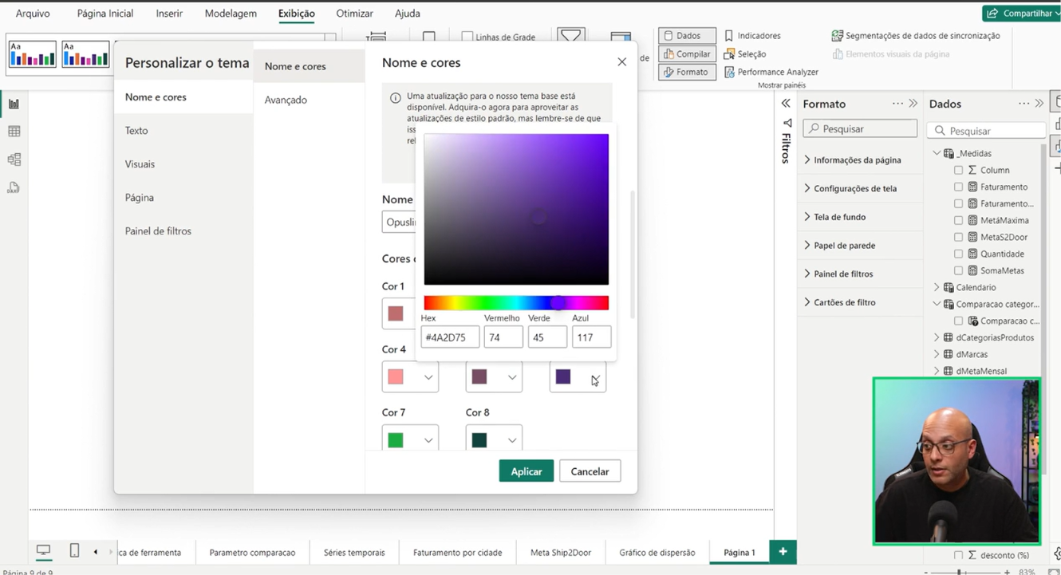Add a new page with plus button
The width and height of the screenshot is (1061, 575).
click(x=783, y=552)
